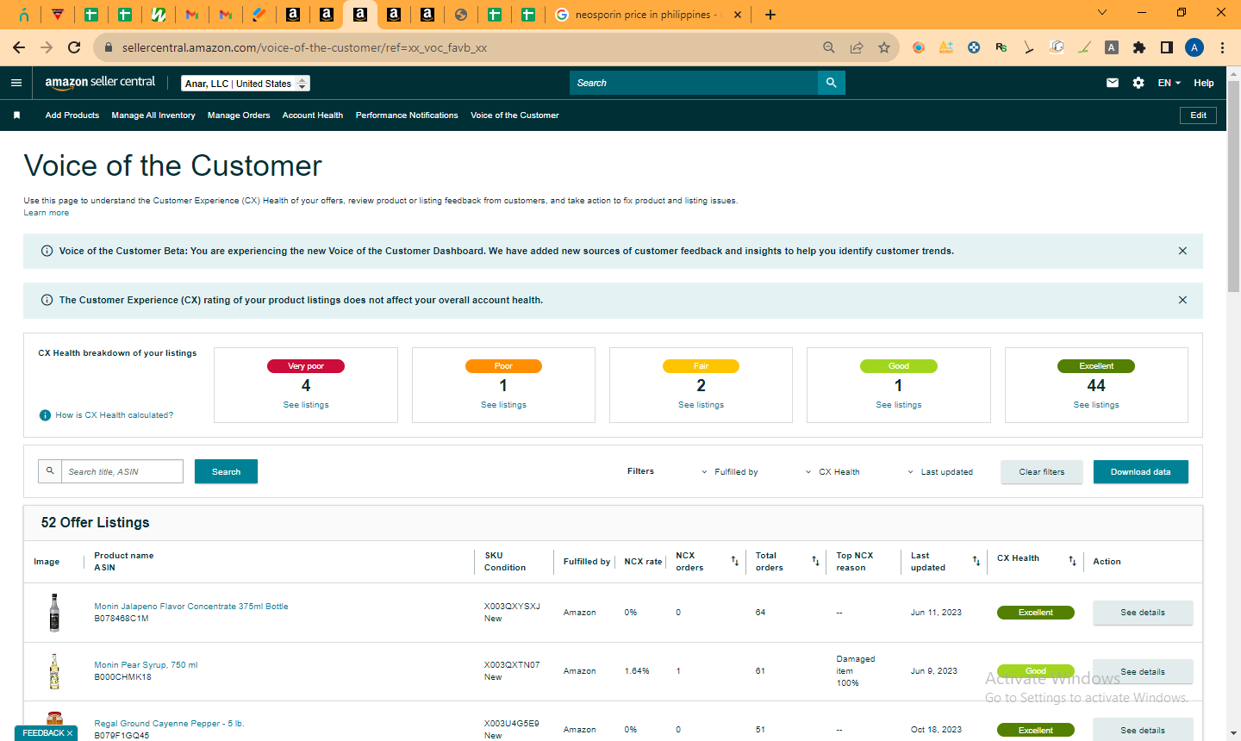The width and height of the screenshot is (1241, 741).
Task: Navigate to Account Health
Action: 313,115
